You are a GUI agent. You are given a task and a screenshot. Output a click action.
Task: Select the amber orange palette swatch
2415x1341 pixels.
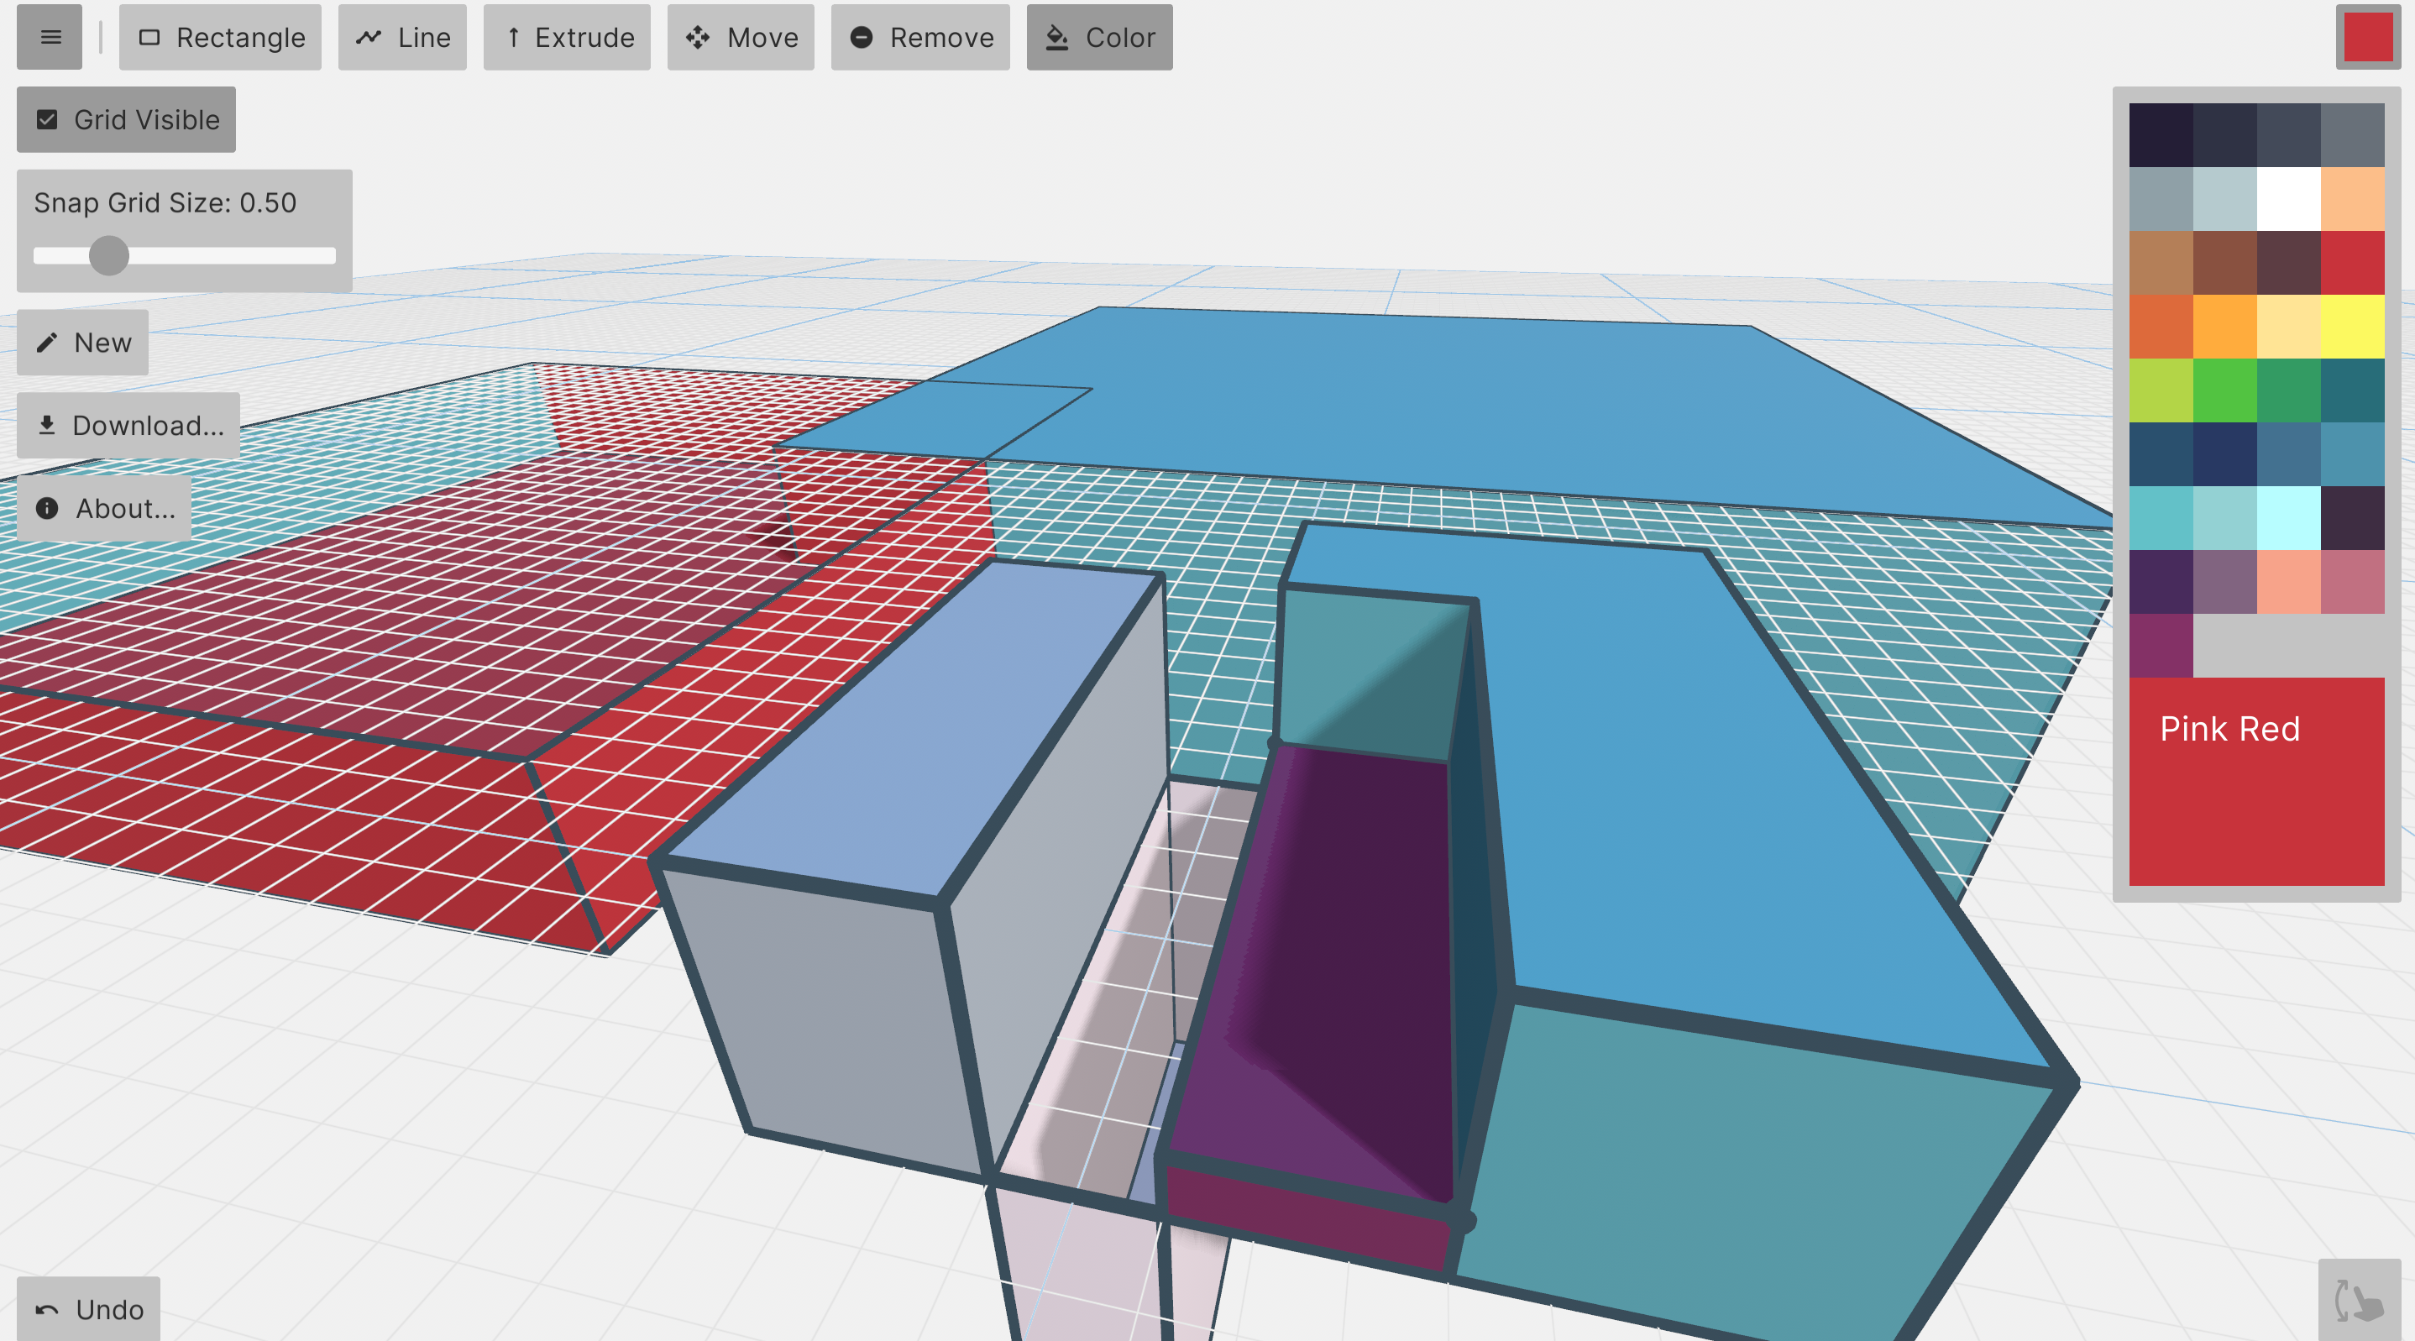click(2224, 327)
